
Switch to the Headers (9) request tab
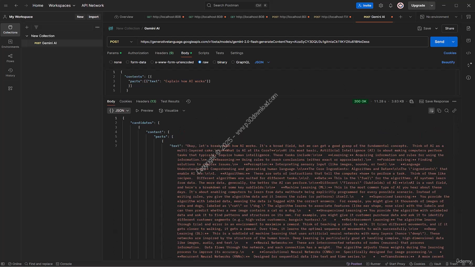coord(164,53)
